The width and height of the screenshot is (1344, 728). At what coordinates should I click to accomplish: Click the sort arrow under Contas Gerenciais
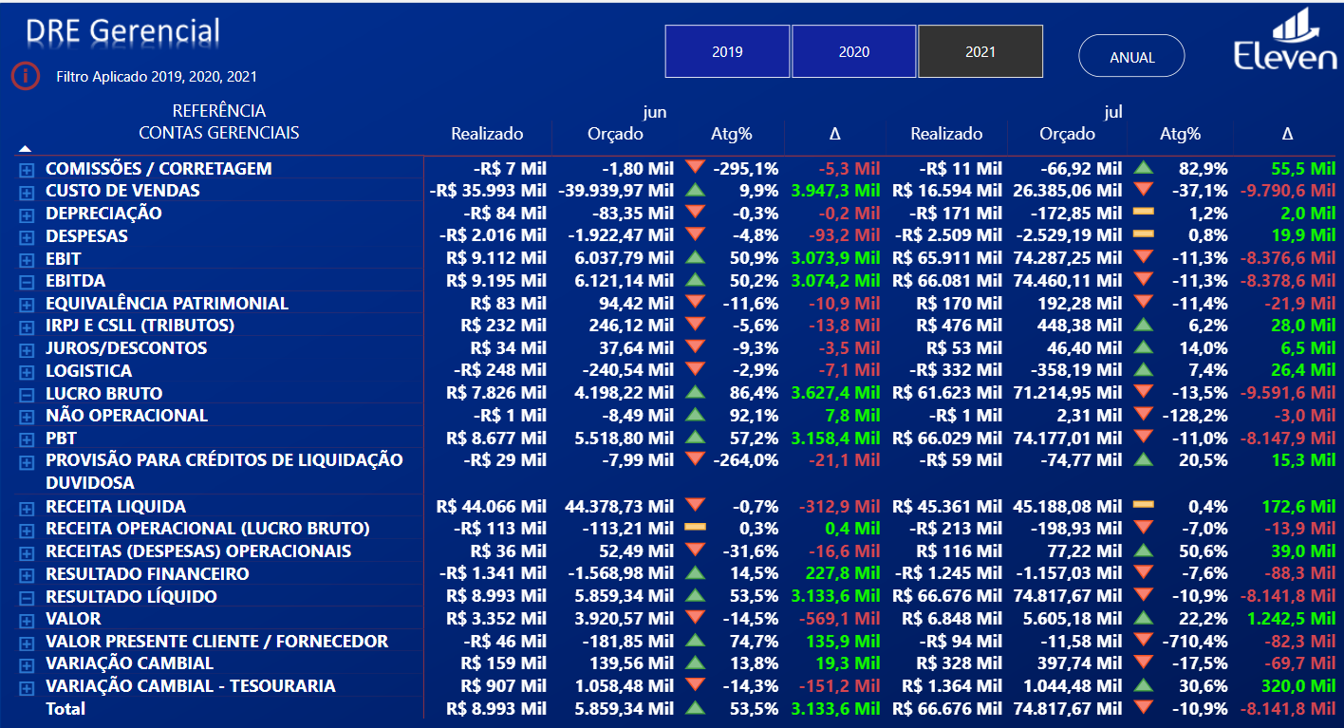[26, 148]
